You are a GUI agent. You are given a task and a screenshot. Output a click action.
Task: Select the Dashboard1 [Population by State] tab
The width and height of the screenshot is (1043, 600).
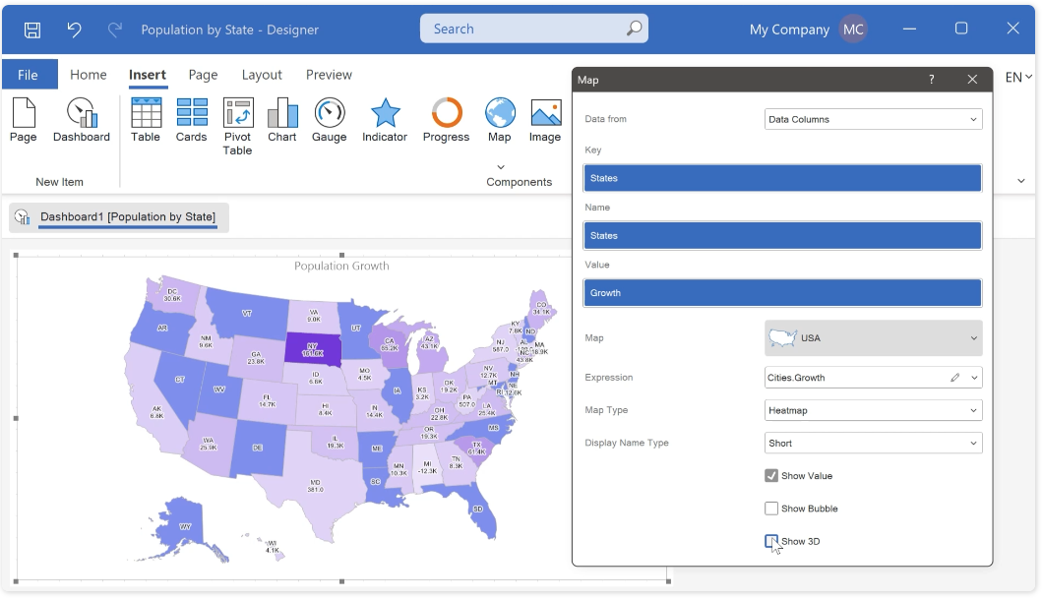coord(119,217)
